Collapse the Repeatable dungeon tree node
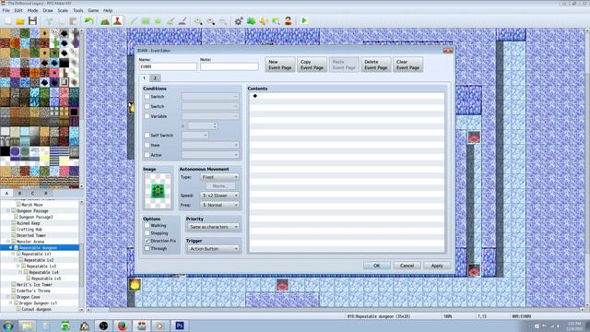 point(10,248)
